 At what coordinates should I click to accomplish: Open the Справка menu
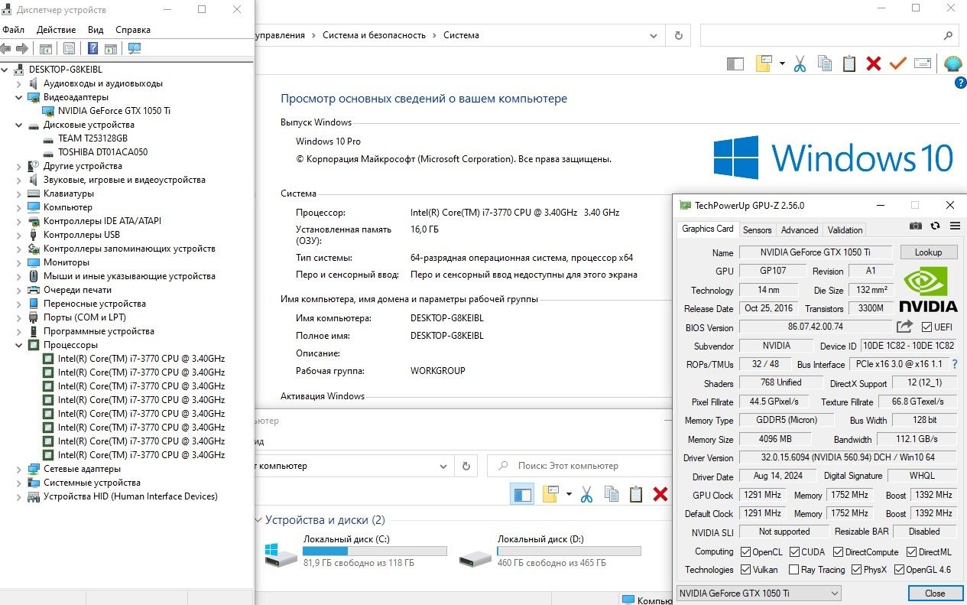[x=133, y=30]
